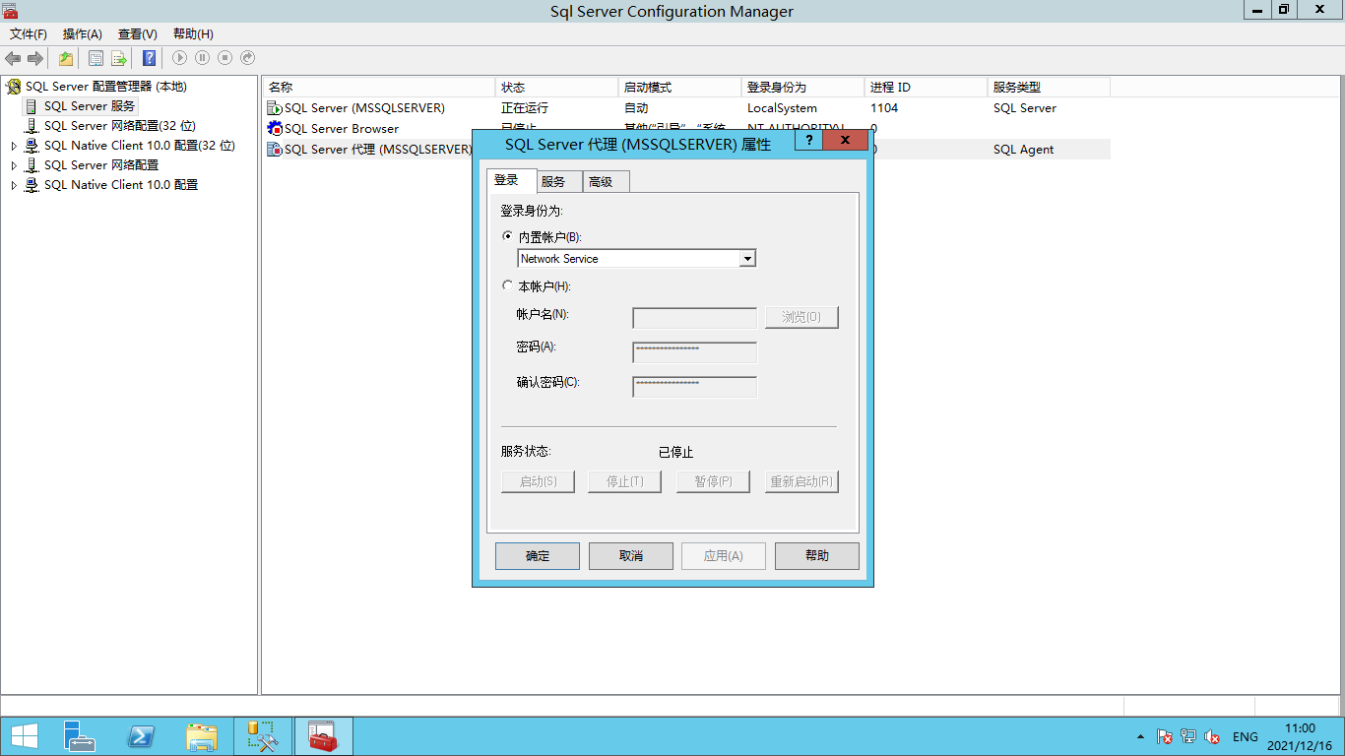Open the 查看(V) menu
This screenshot has height=756, width=1345.
[x=138, y=33]
